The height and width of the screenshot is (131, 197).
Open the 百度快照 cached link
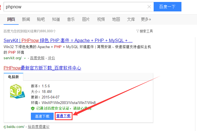(x=37, y=58)
